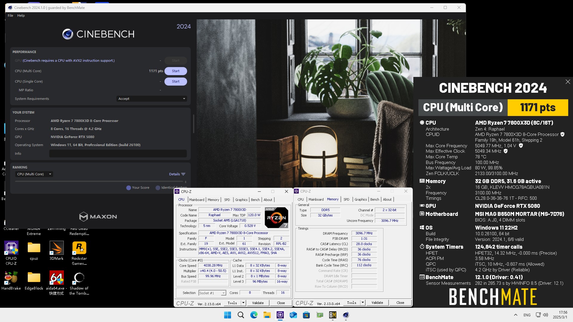This screenshot has width=573, height=322.
Task: Click the Core Speed value 4038.28 MHz
Action: (213, 266)
